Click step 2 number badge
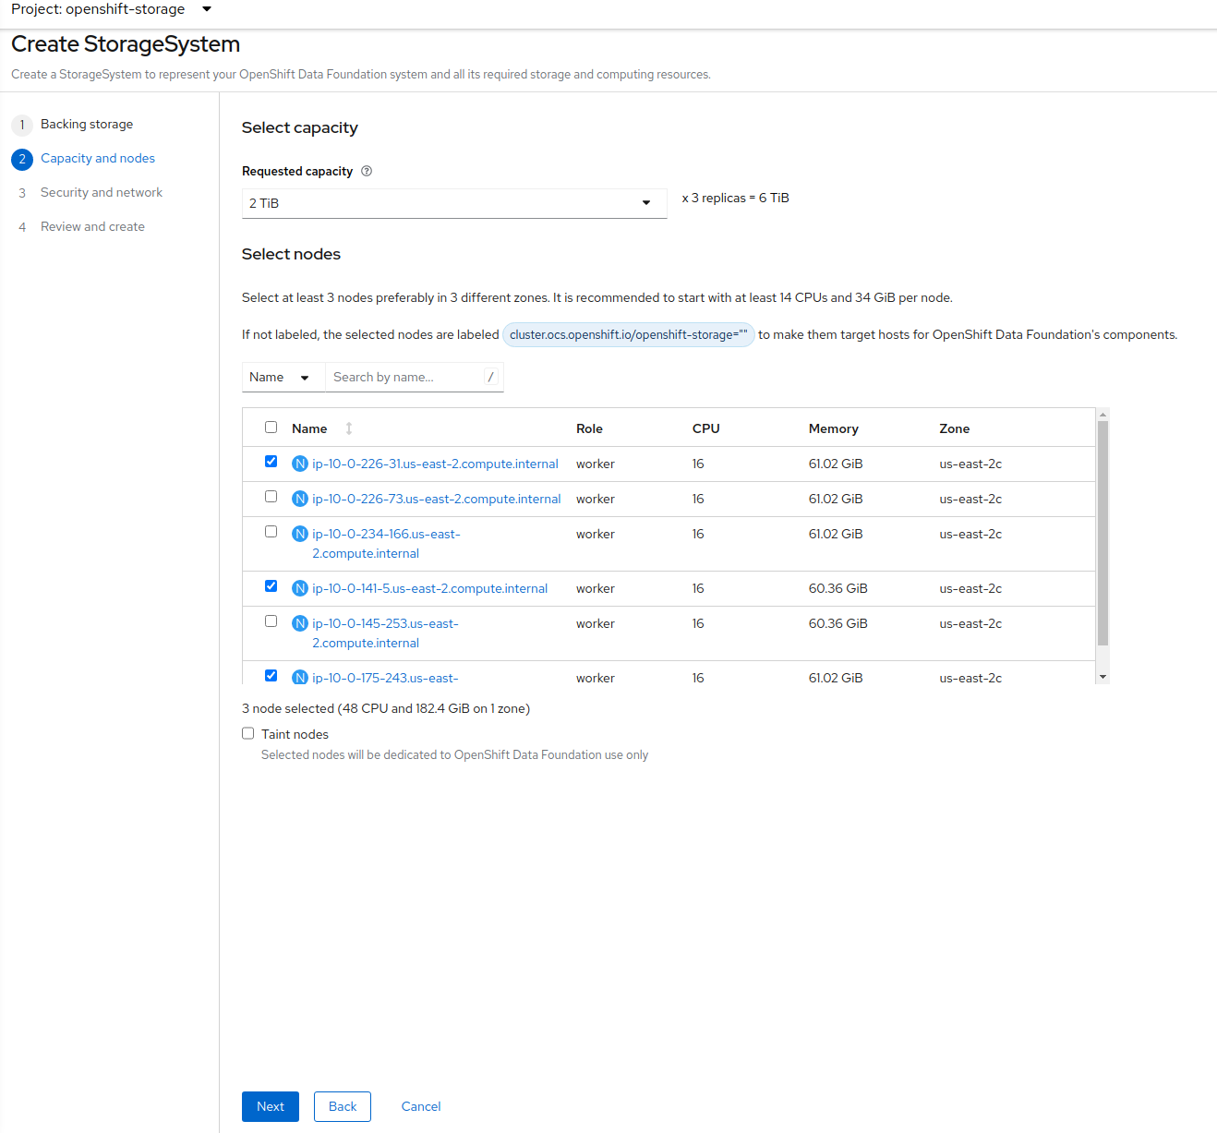This screenshot has width=1217, height=1133. [22, 159]
